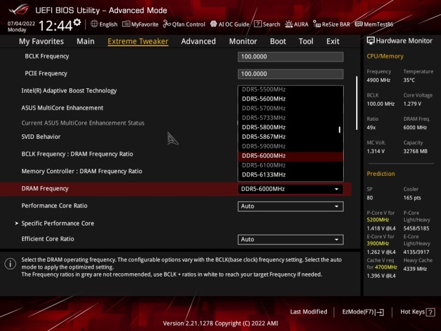Image resolution: width=441 pixels, height=331 pixels.
Task: Select Extreme Tweaker tab
Action: tap(138, 42)
